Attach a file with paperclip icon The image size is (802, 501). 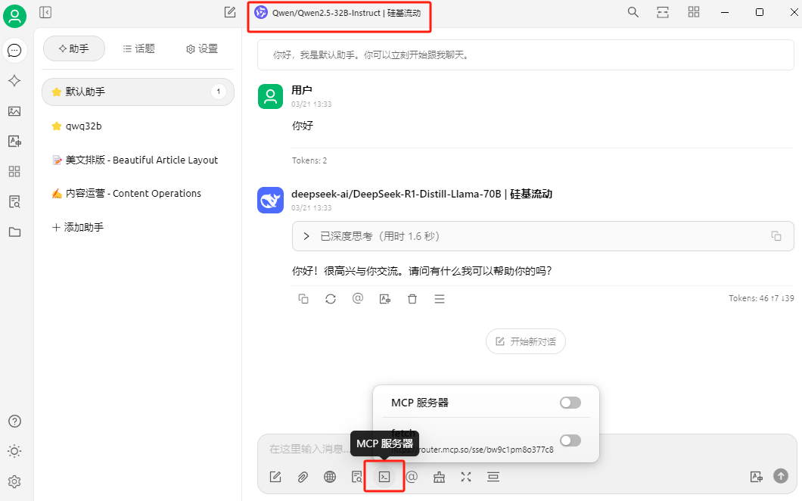click(x=303, y=477)
